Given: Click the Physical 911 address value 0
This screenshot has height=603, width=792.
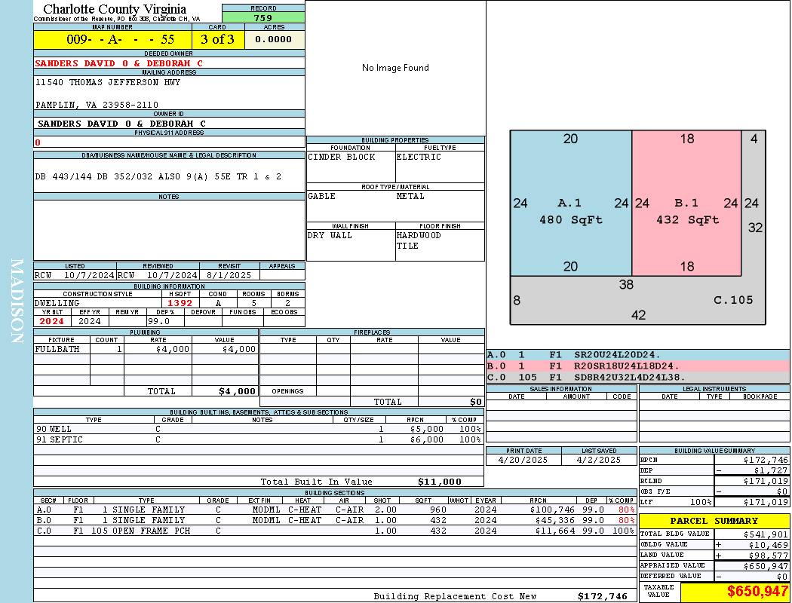Looking at the screenshot, I should tap(38, 142).
